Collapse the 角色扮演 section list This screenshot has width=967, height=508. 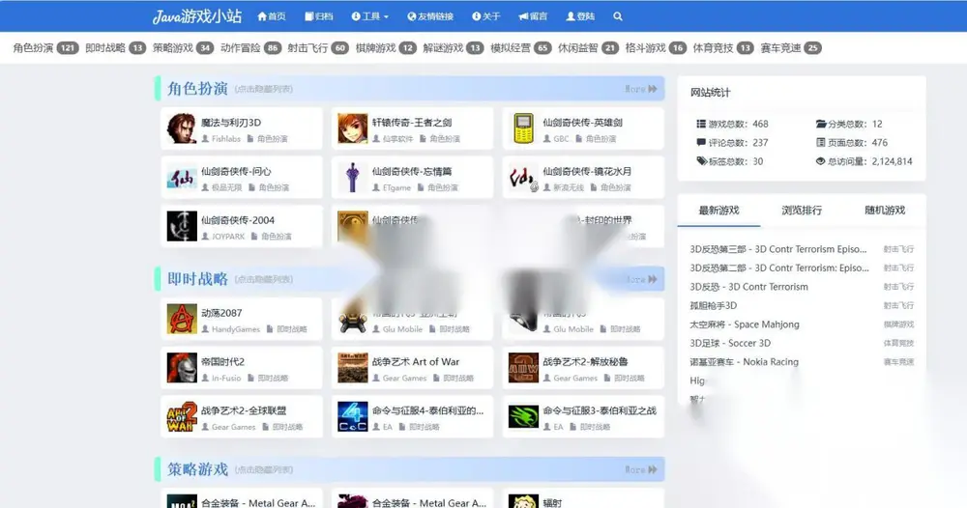click(x=263, y=89)
